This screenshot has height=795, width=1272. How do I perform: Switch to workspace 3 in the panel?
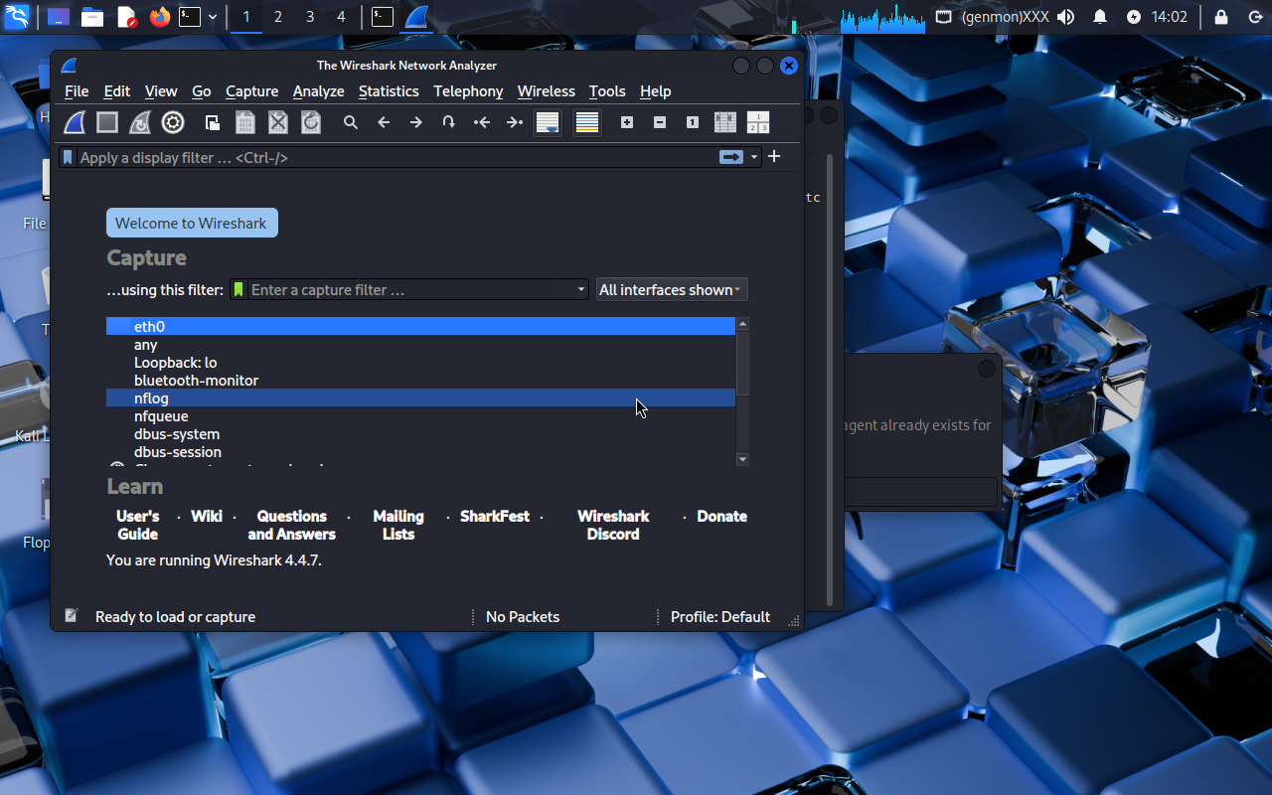pyautogui.click(x=310, y=17)
